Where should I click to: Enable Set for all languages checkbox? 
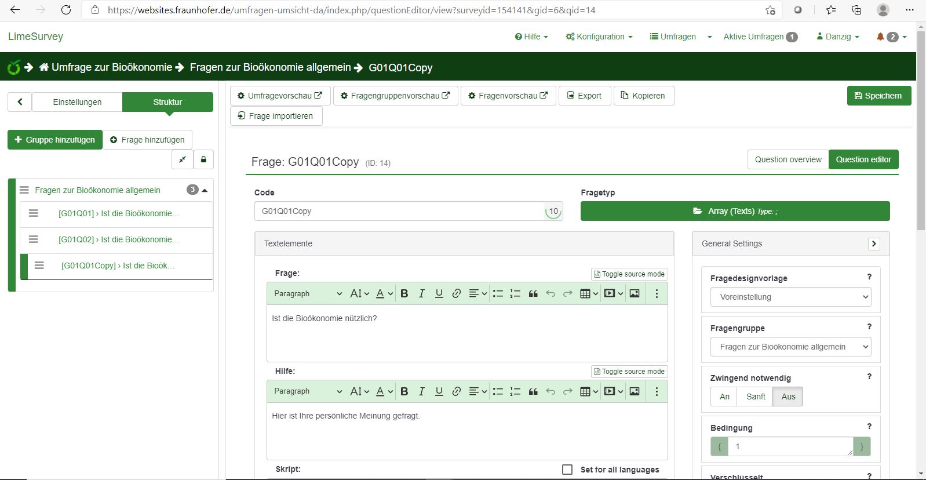tap(567, 470)
